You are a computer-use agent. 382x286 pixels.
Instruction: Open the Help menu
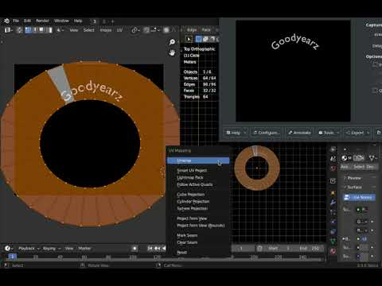click(x=78, y=21)
